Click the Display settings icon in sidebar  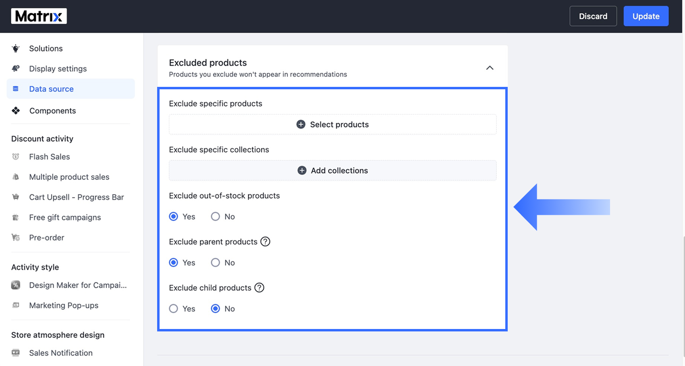[16, 68]
